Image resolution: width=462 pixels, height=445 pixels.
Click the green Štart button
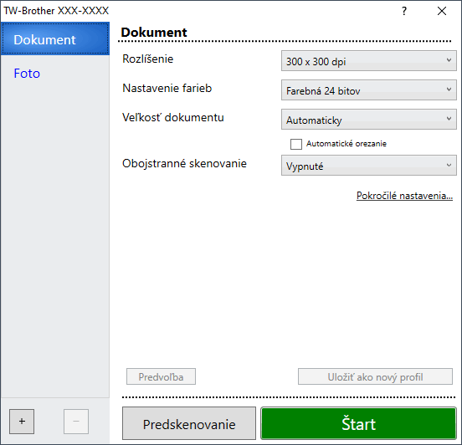click(358, 423)
